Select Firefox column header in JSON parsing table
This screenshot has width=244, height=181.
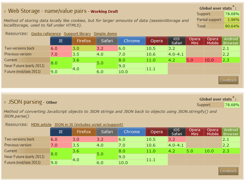84,132
